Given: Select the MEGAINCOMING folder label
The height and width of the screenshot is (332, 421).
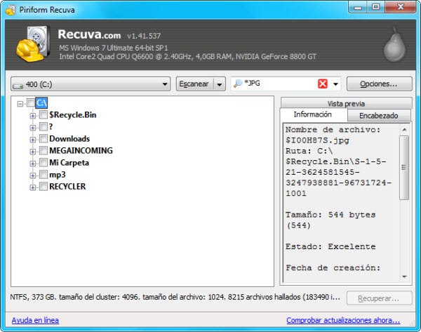Looking at the screenshot, I should pyautogui.click(x=81, y=150).
